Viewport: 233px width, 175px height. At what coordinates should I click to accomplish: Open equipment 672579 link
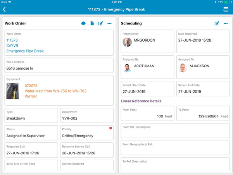coord(31,85)
